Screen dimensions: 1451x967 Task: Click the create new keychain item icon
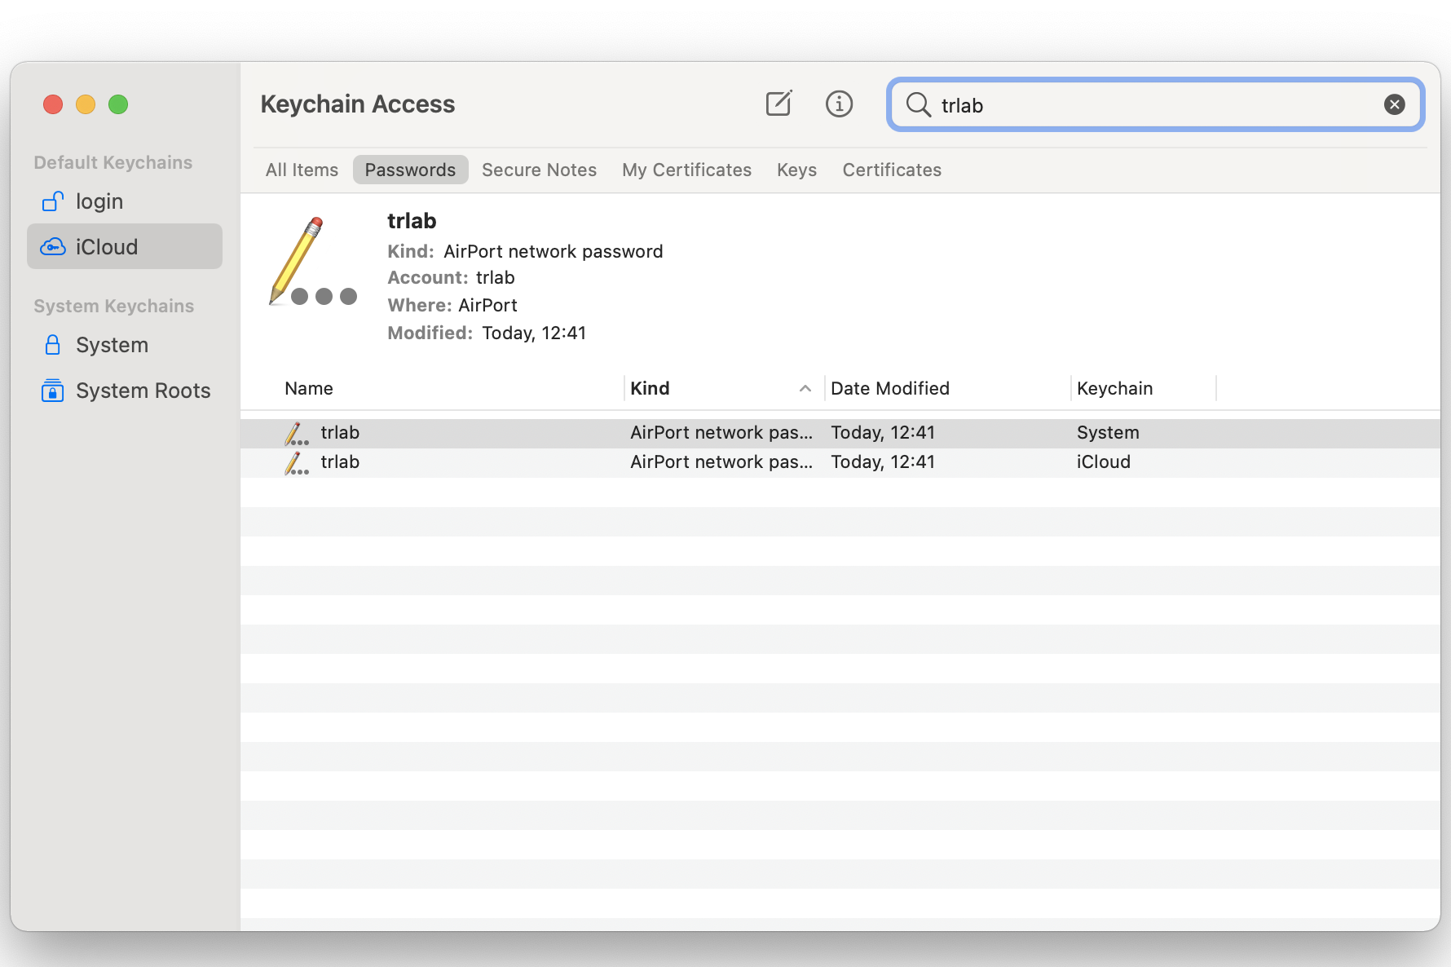coord(778,104)
